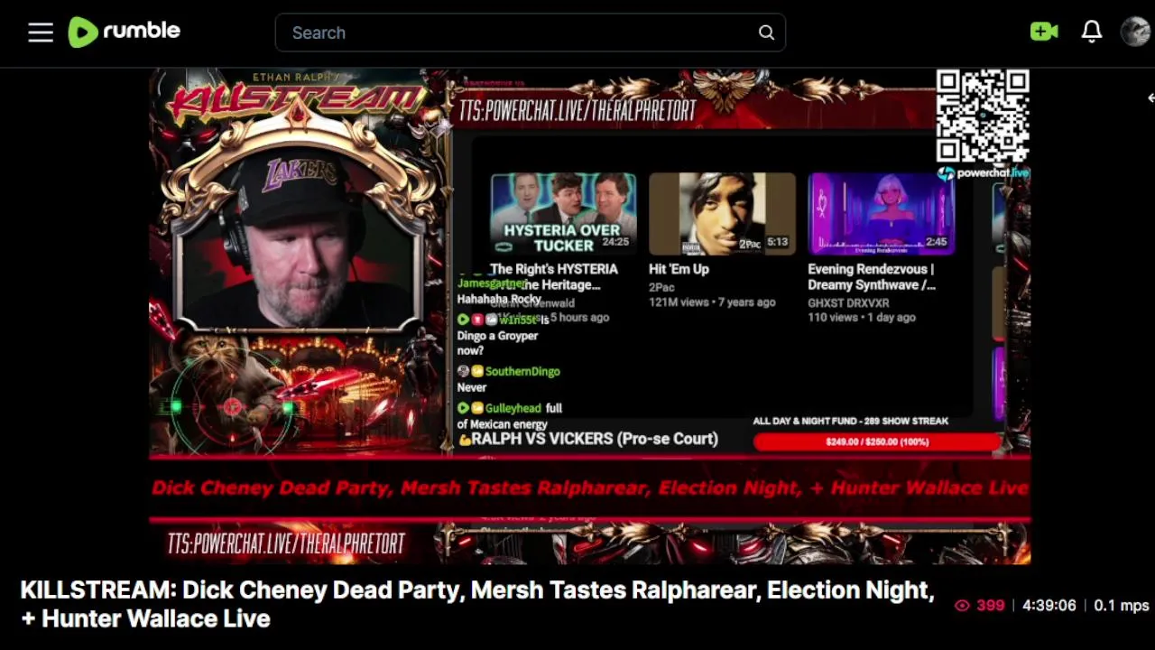Click the '110 views • 1 day ago' text
The image size is (1155, 650).
tap(862, 318)
